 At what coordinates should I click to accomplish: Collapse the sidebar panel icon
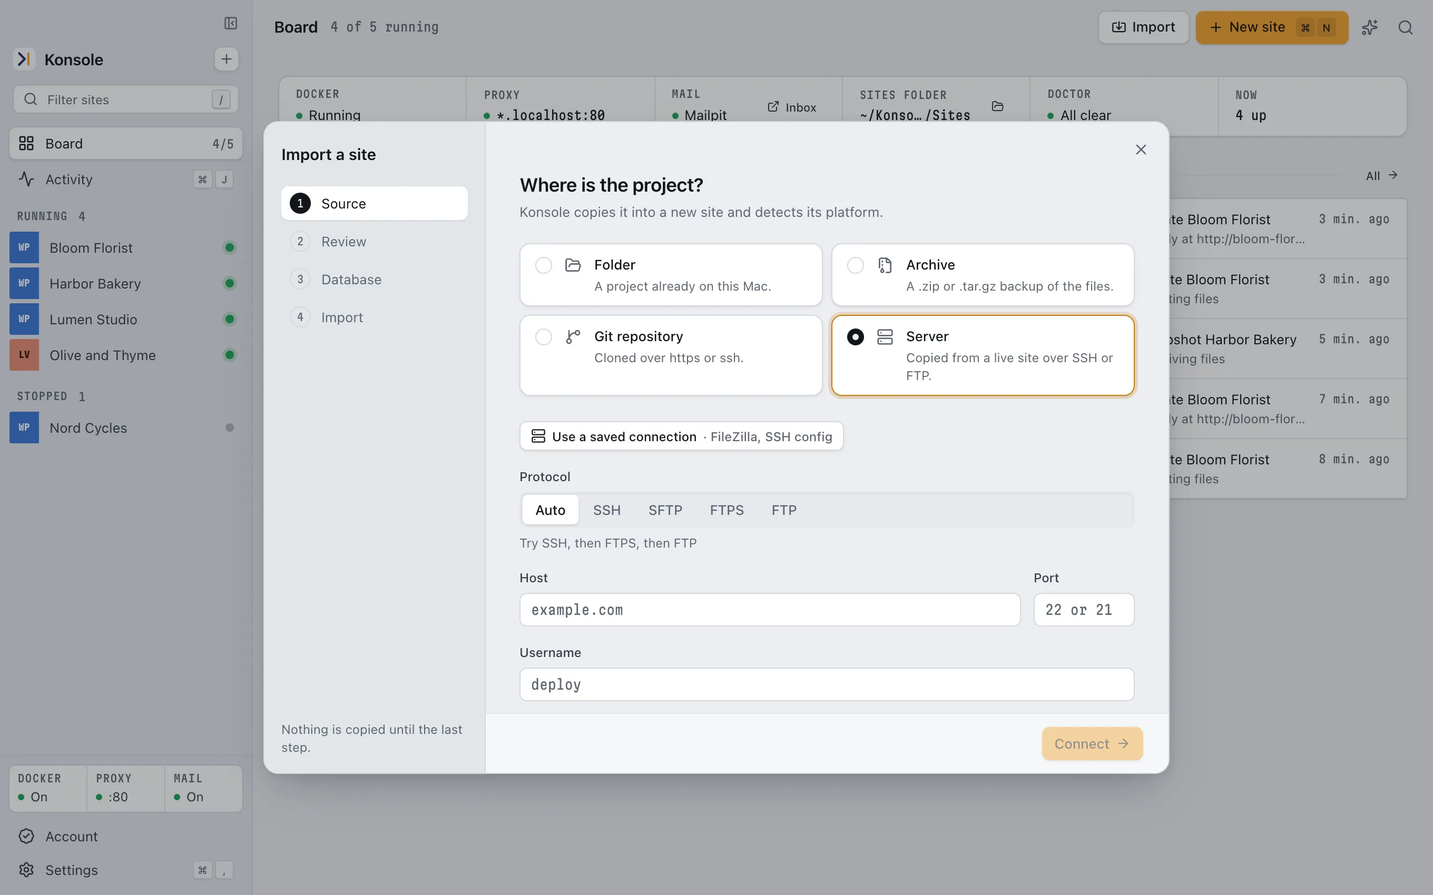click(x=230, y=23)
